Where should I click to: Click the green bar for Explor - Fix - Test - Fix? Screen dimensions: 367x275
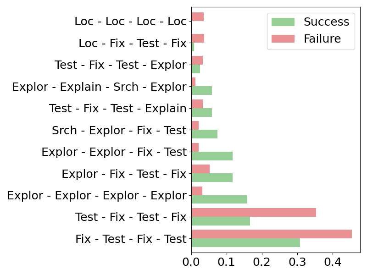[212, 177]
